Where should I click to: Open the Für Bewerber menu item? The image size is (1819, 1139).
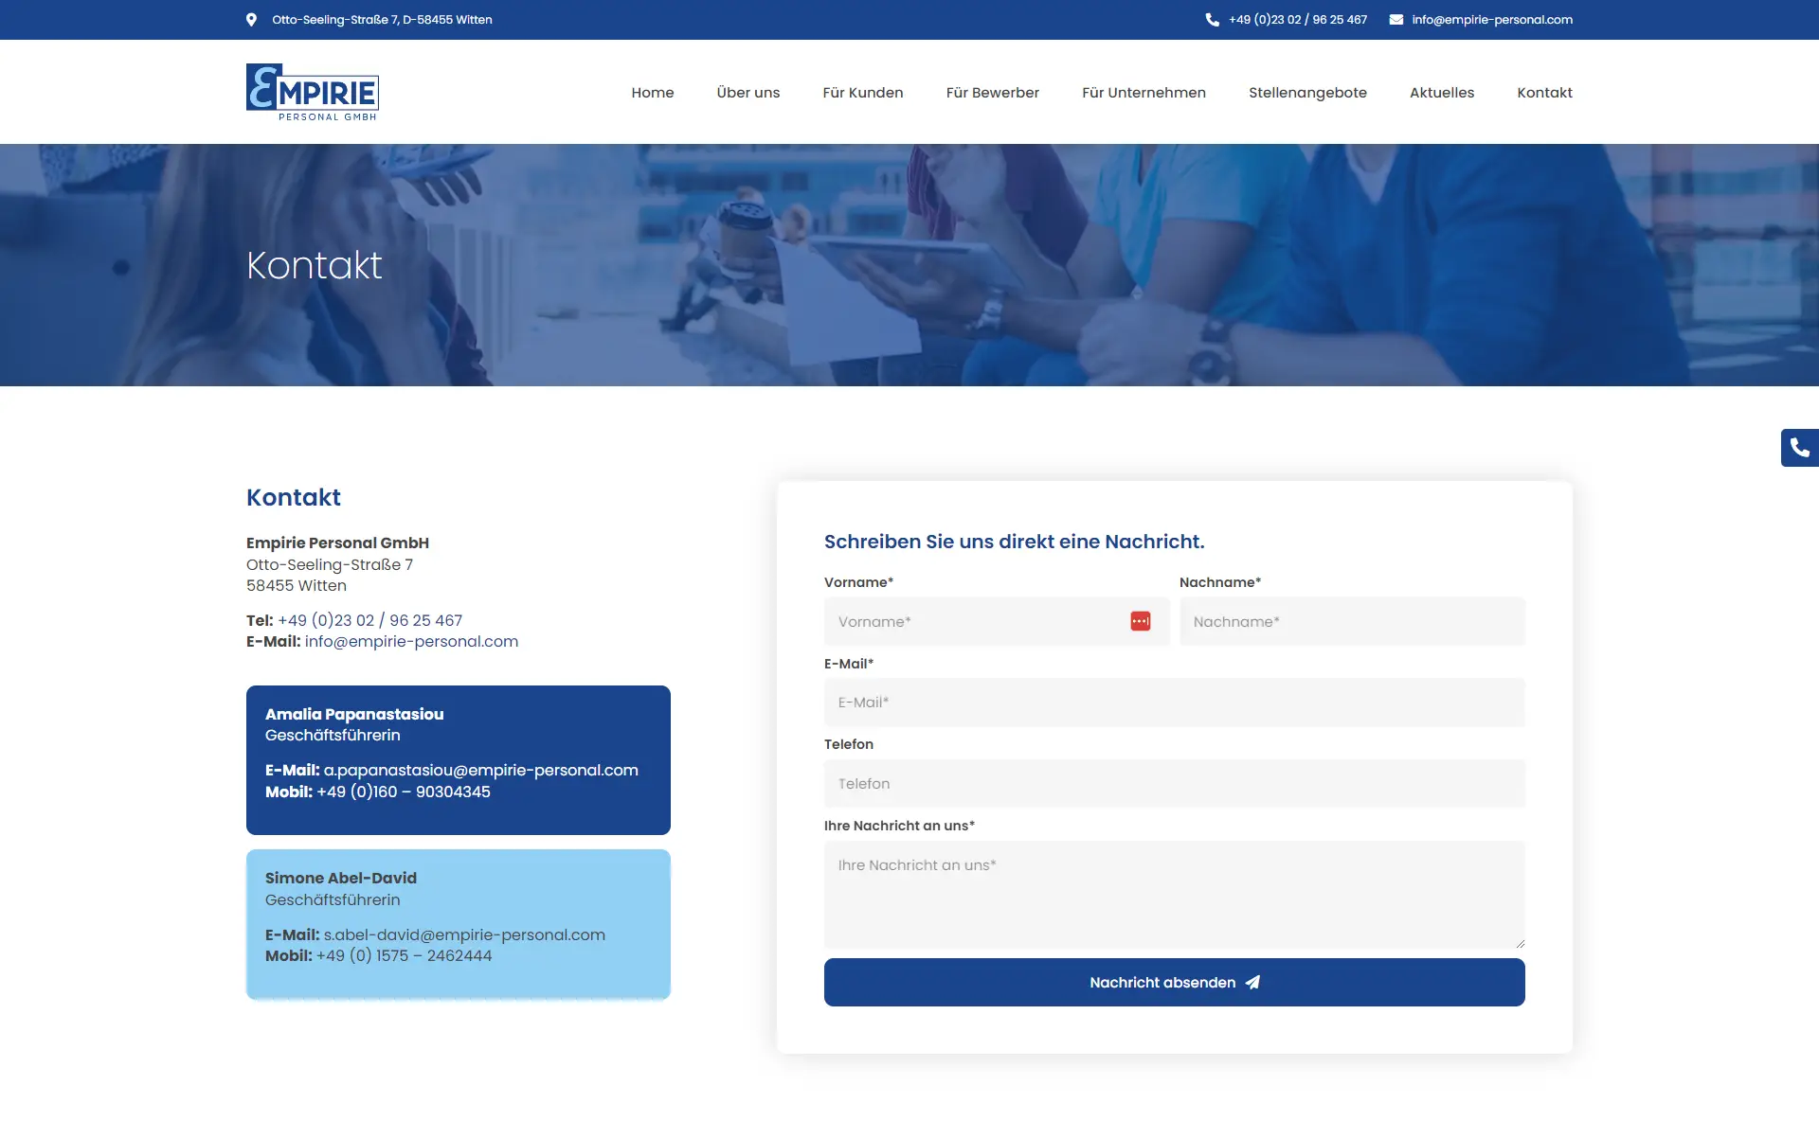point(992,93)
